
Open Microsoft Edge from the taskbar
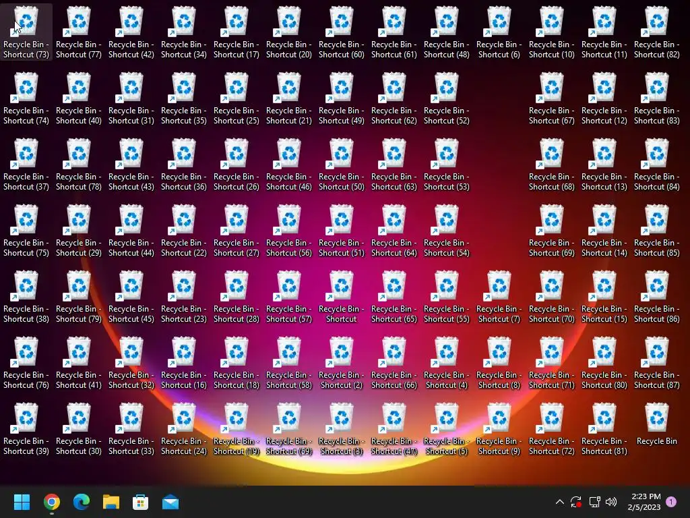pos(82,502)
